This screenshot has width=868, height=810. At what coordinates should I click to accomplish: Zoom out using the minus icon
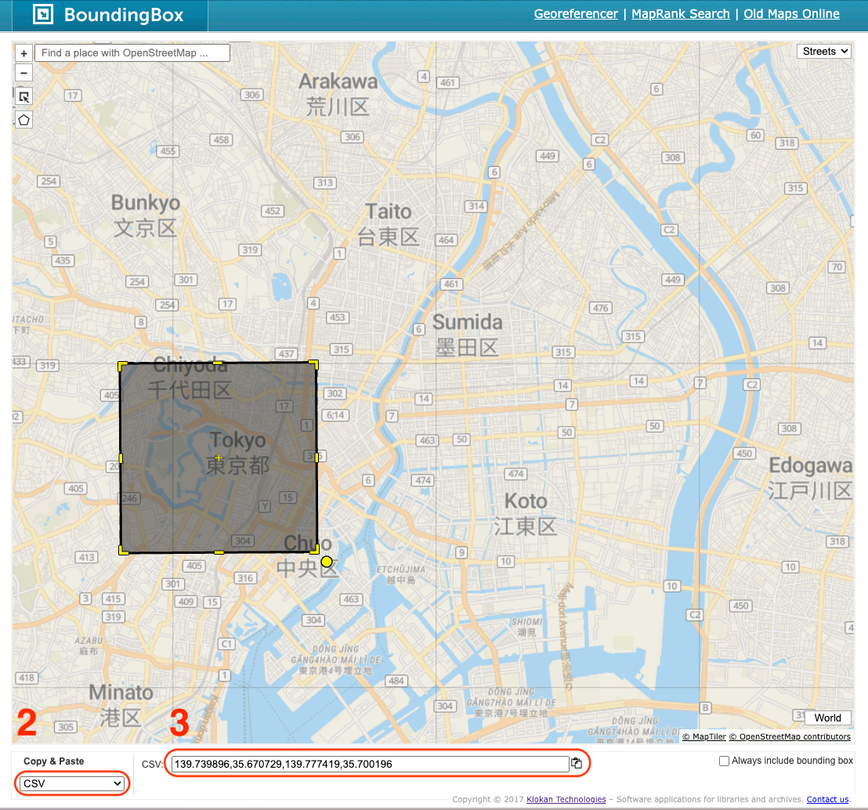[x=23, y=72]
